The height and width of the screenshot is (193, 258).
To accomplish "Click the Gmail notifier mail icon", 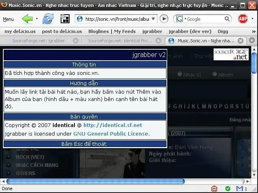I will 239,189.
